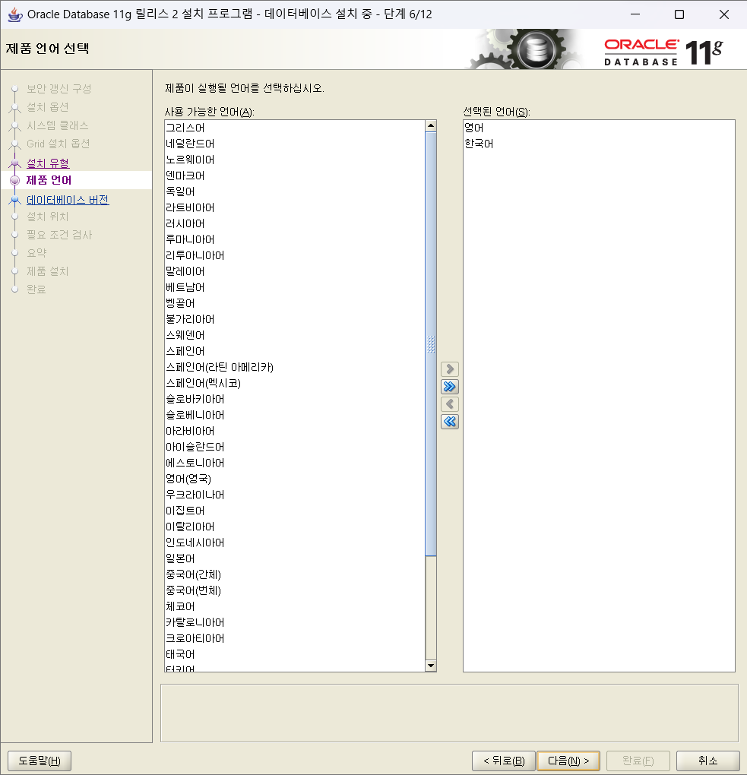Minimize the Oracle installer window
The height and width of the screenshot is (775, 747).
click(x=635, y=14)
